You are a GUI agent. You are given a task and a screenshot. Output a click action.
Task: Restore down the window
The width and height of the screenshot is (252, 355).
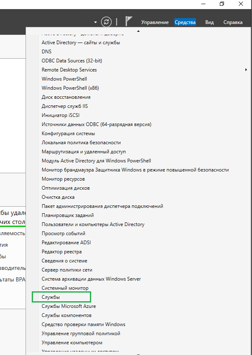[222, 4]
